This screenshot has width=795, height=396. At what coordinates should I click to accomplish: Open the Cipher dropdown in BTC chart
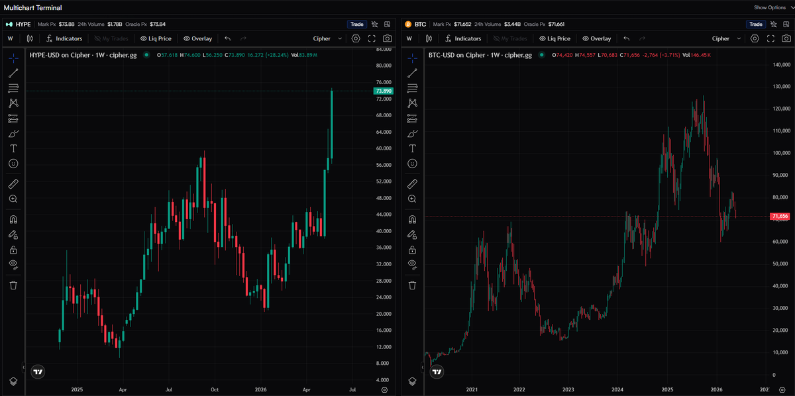coord(726,38)
